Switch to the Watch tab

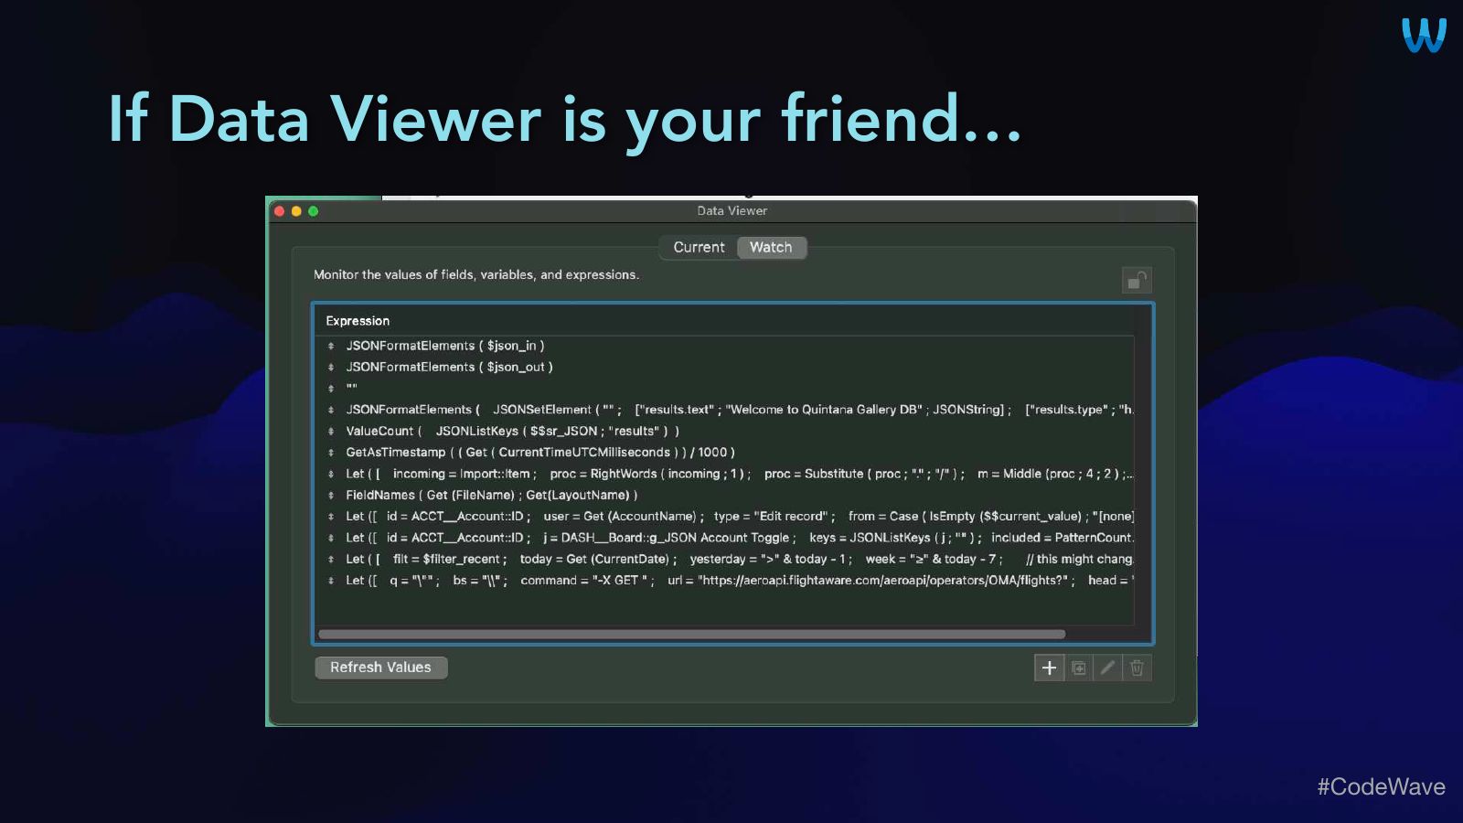(x=771, y=247)
